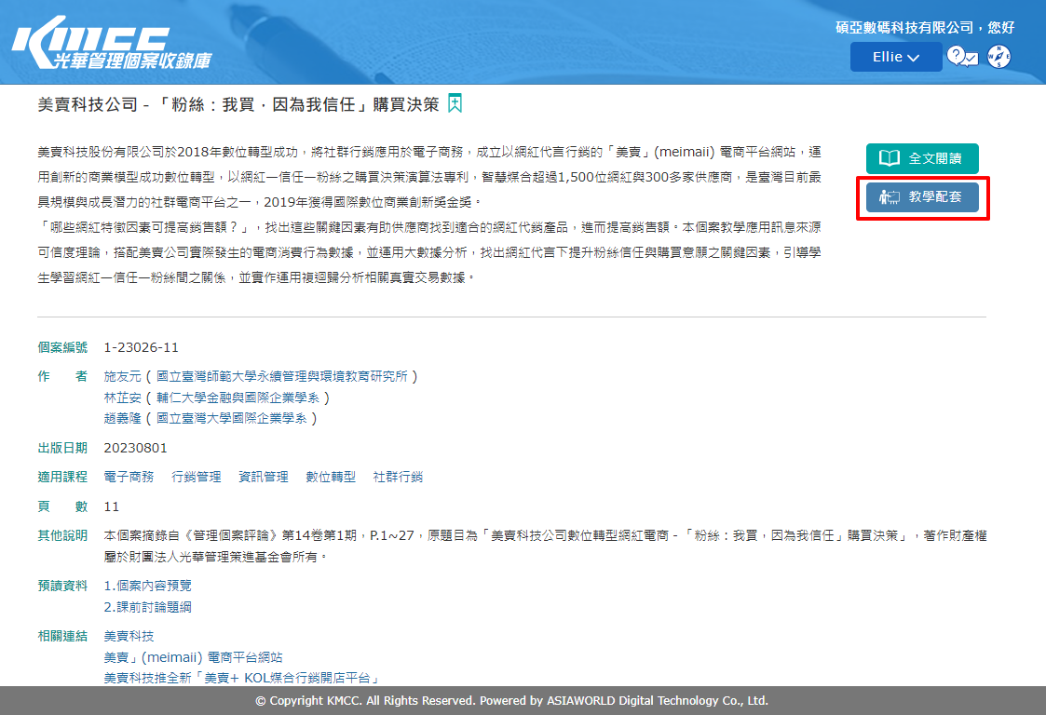Open related link 美賣科技
Viewport: 1046px width, 715px height.
pos(129,636)
